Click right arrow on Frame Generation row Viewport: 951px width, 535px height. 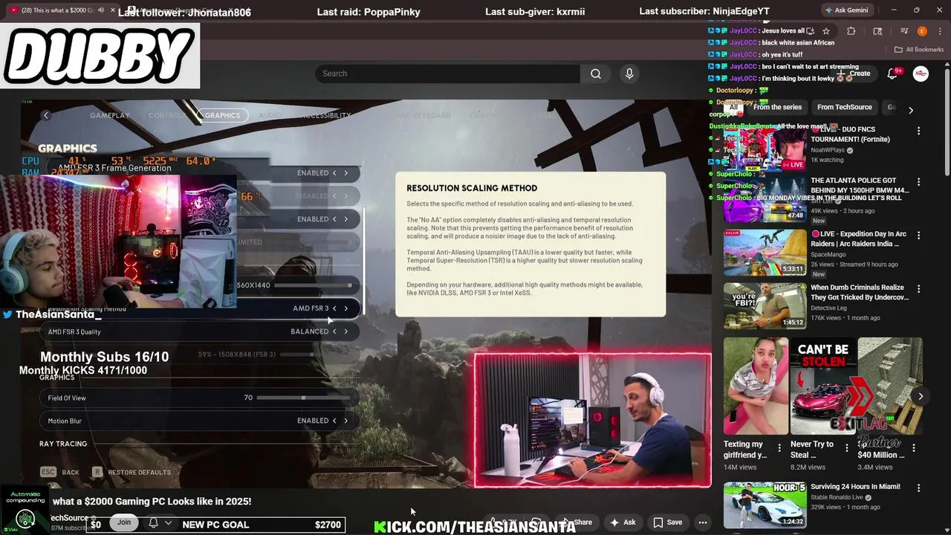pyautogui.click(x=345, y=173)
